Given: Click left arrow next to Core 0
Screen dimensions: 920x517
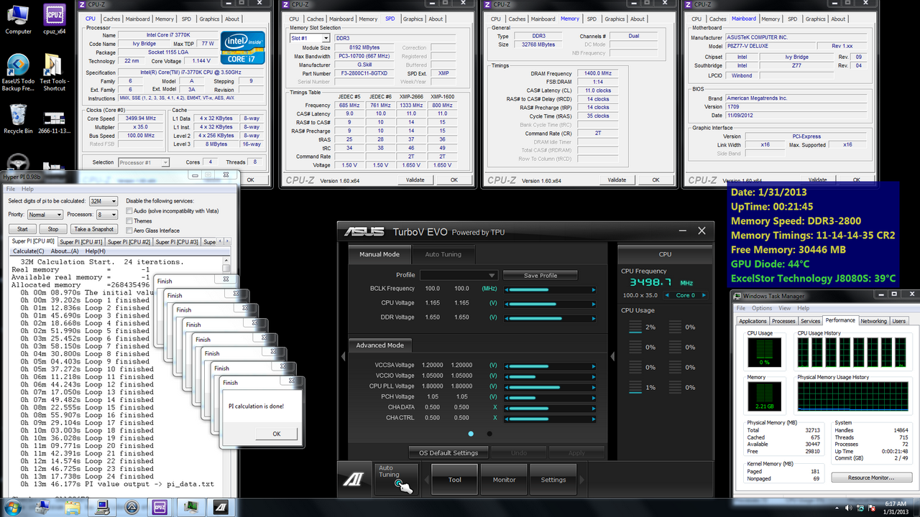Looking at the screenshot, I should tap(668, 295).
